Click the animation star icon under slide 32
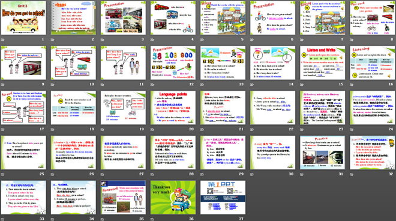 pyautogui.click(x=352, y=175)
